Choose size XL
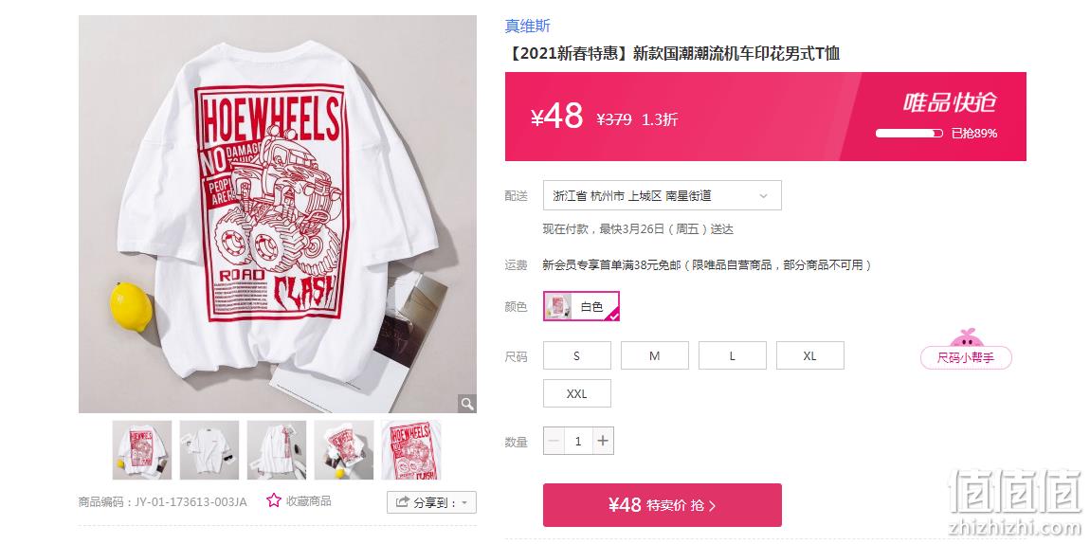1090x544 pixels. [x=809, y=355]
